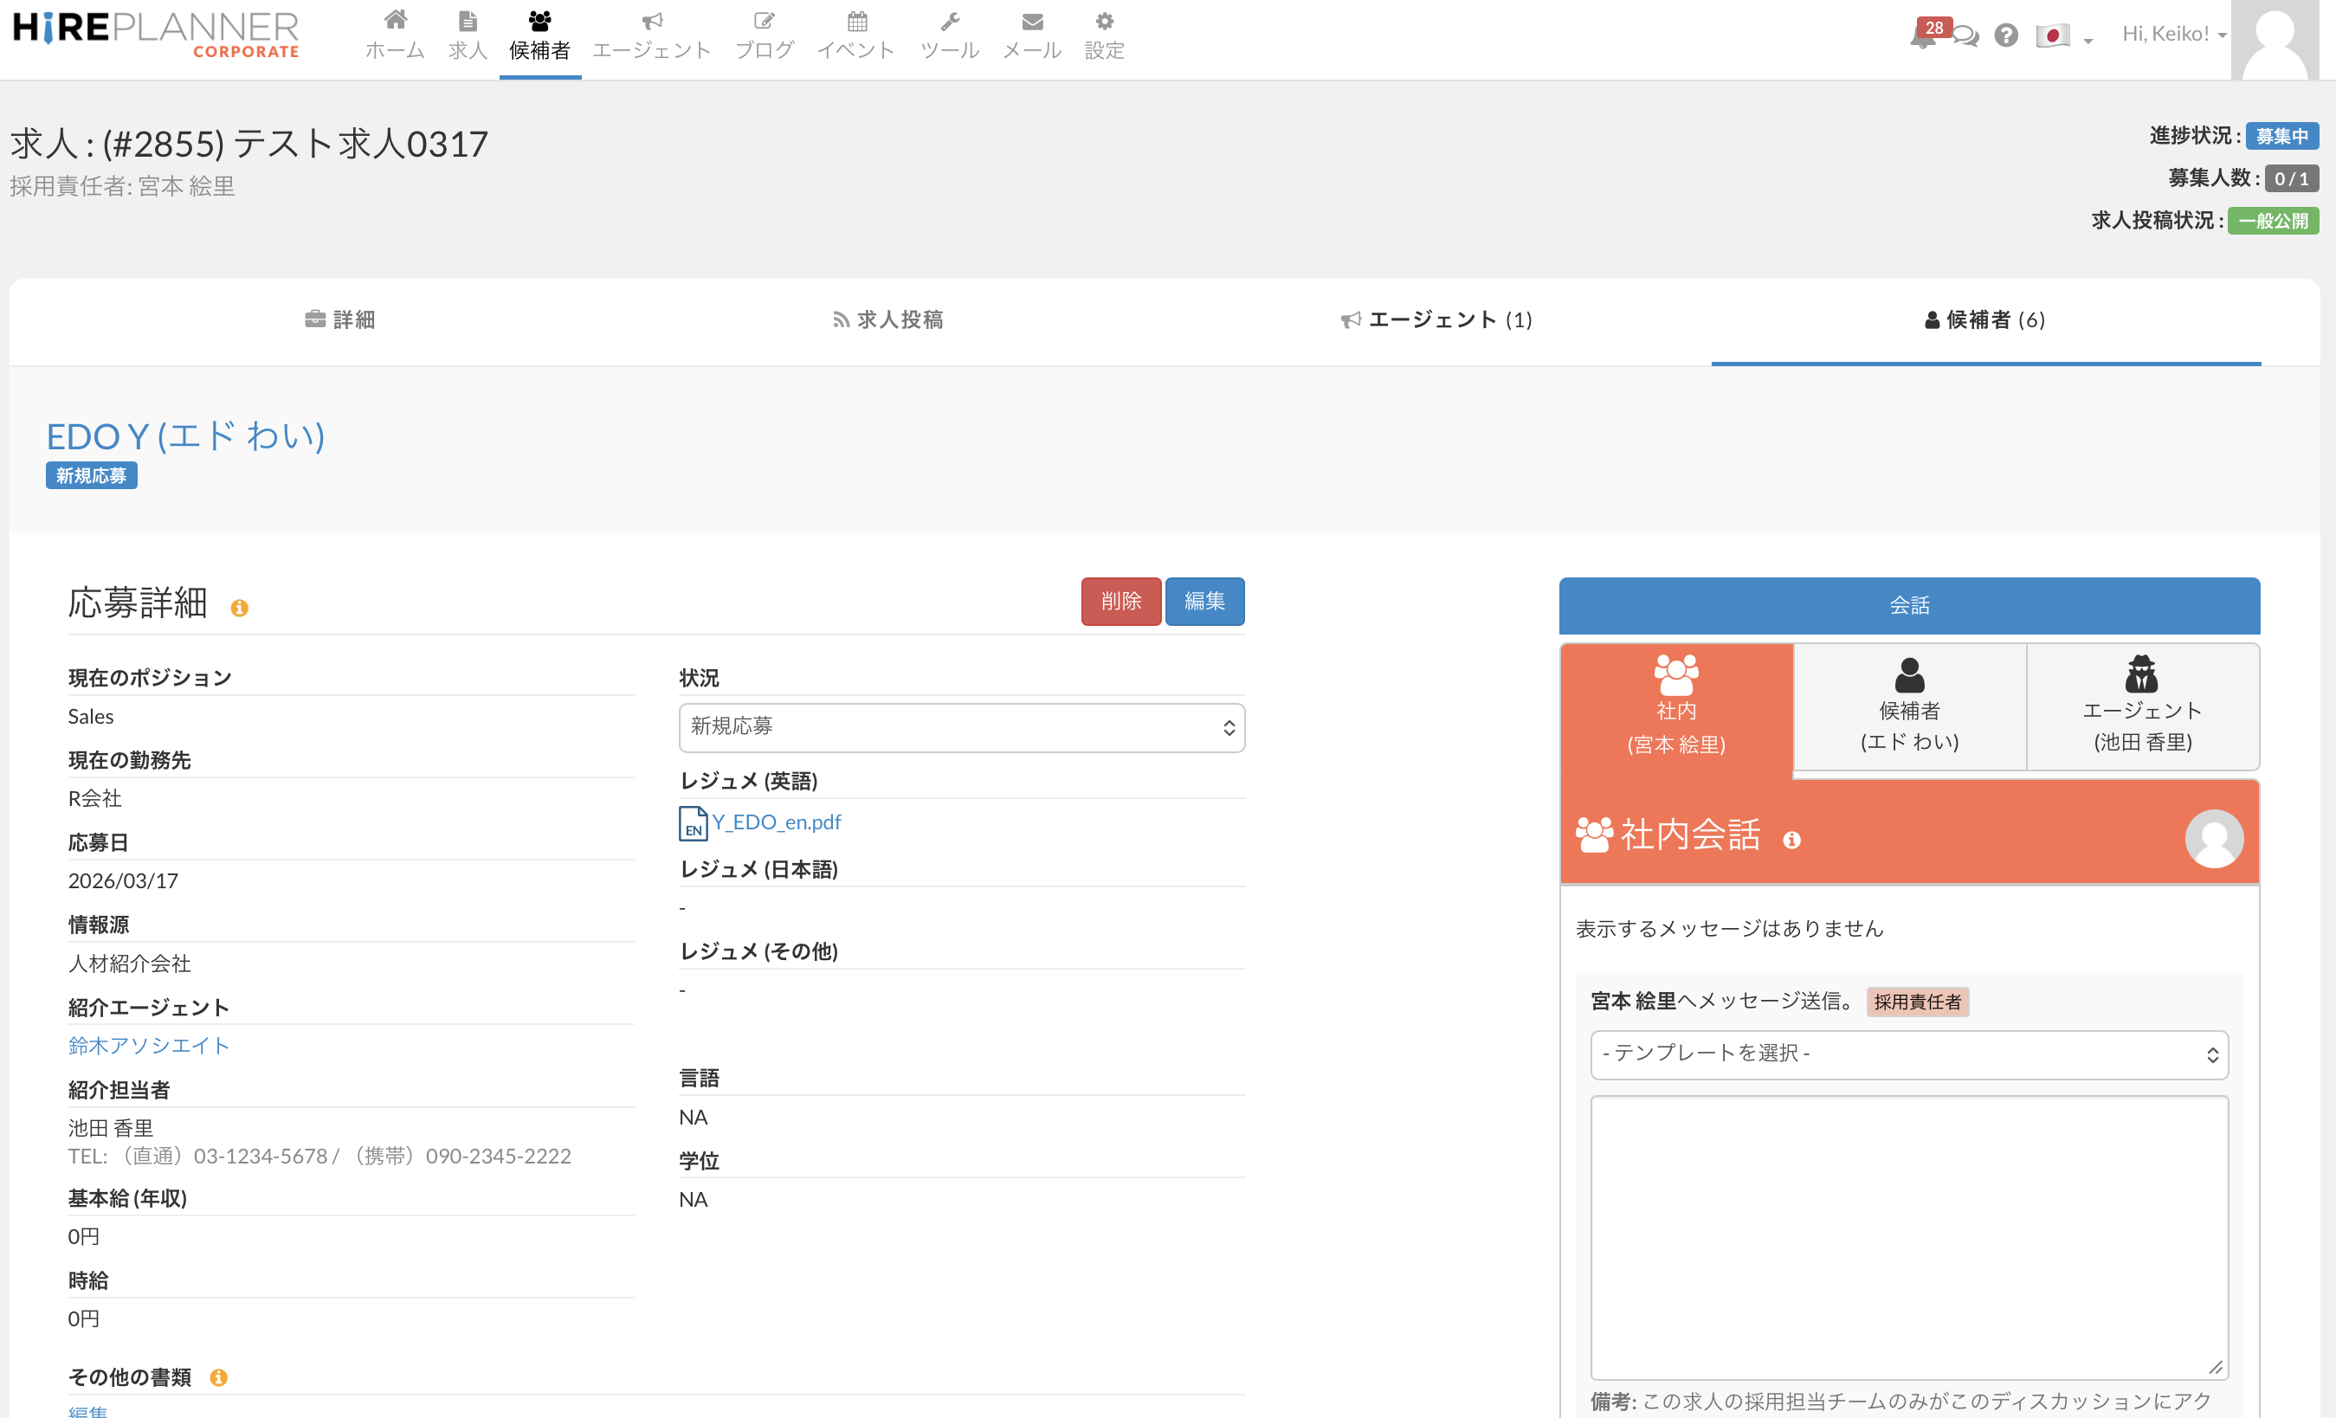Select the 候補者 (エド わい) conversation tab

[x=1909, y=707]
